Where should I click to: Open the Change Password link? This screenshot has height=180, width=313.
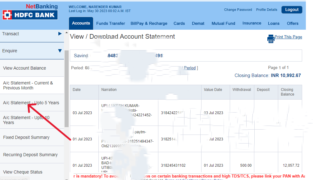click(x=238, y=10)
